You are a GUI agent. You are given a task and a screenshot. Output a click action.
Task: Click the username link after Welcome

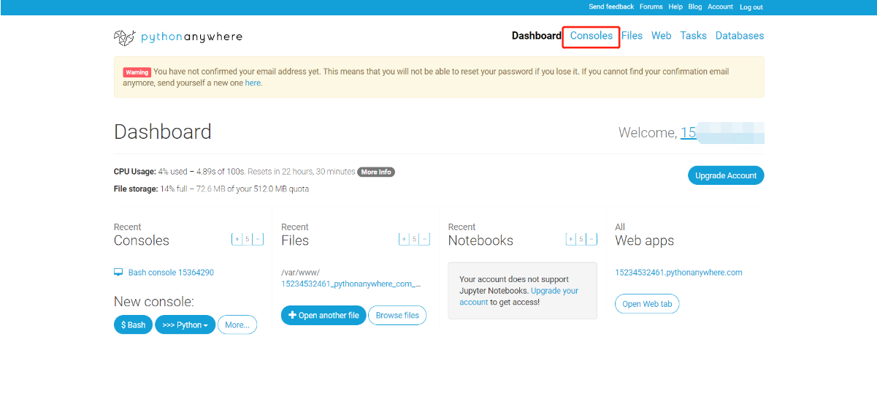pyautogui.click(x=722, y=132)
